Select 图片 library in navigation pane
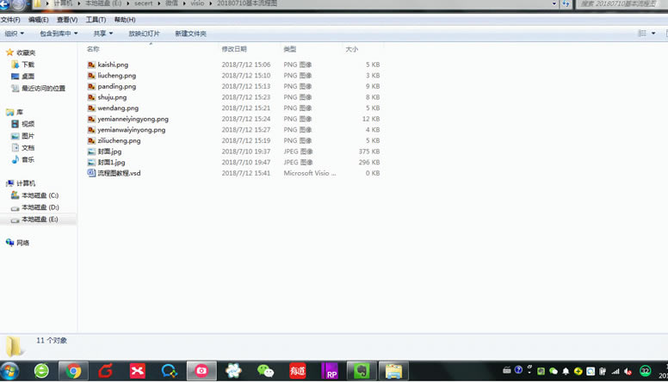The image size is (668, 383). click(23, 135)
